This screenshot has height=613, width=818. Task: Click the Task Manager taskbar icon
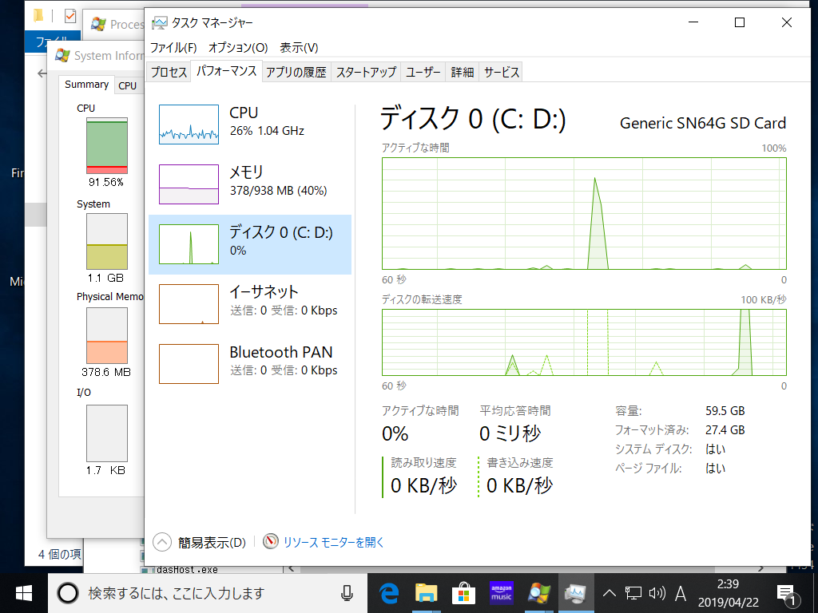pyautogui.click(x=576, y=593)
